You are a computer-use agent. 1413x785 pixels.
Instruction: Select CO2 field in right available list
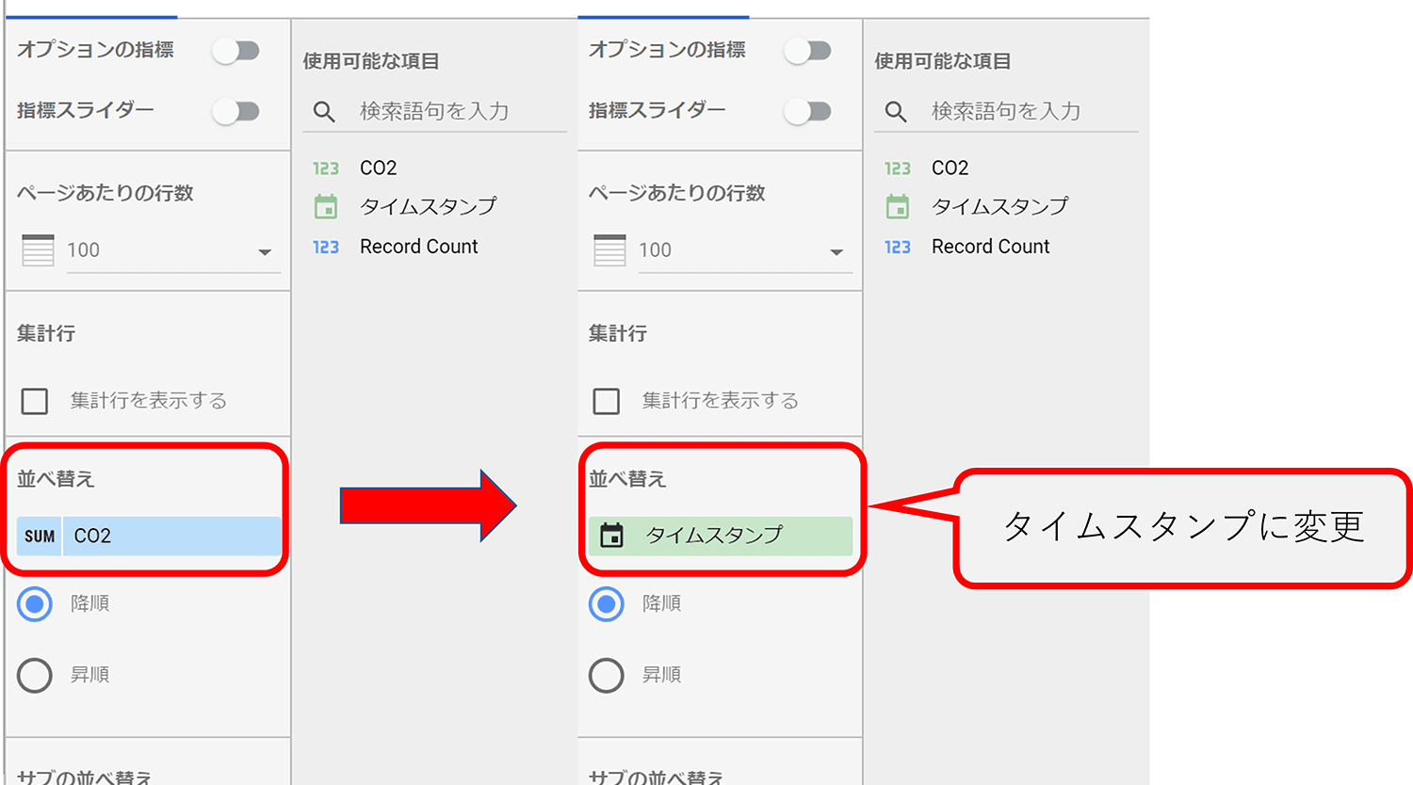point(950,168)
